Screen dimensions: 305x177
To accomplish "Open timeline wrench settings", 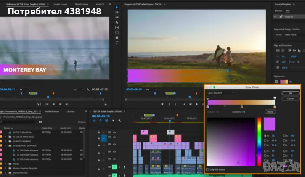I will tap(119, 121).
